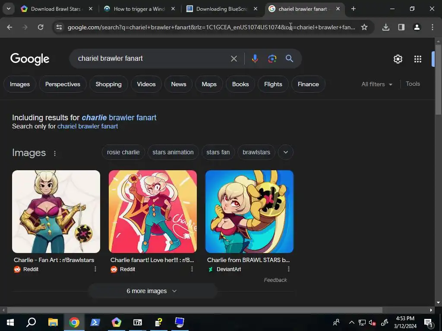Filter results by Videos
The height and width of the screenshot is (331, 442).
click(x=146, y=84)
